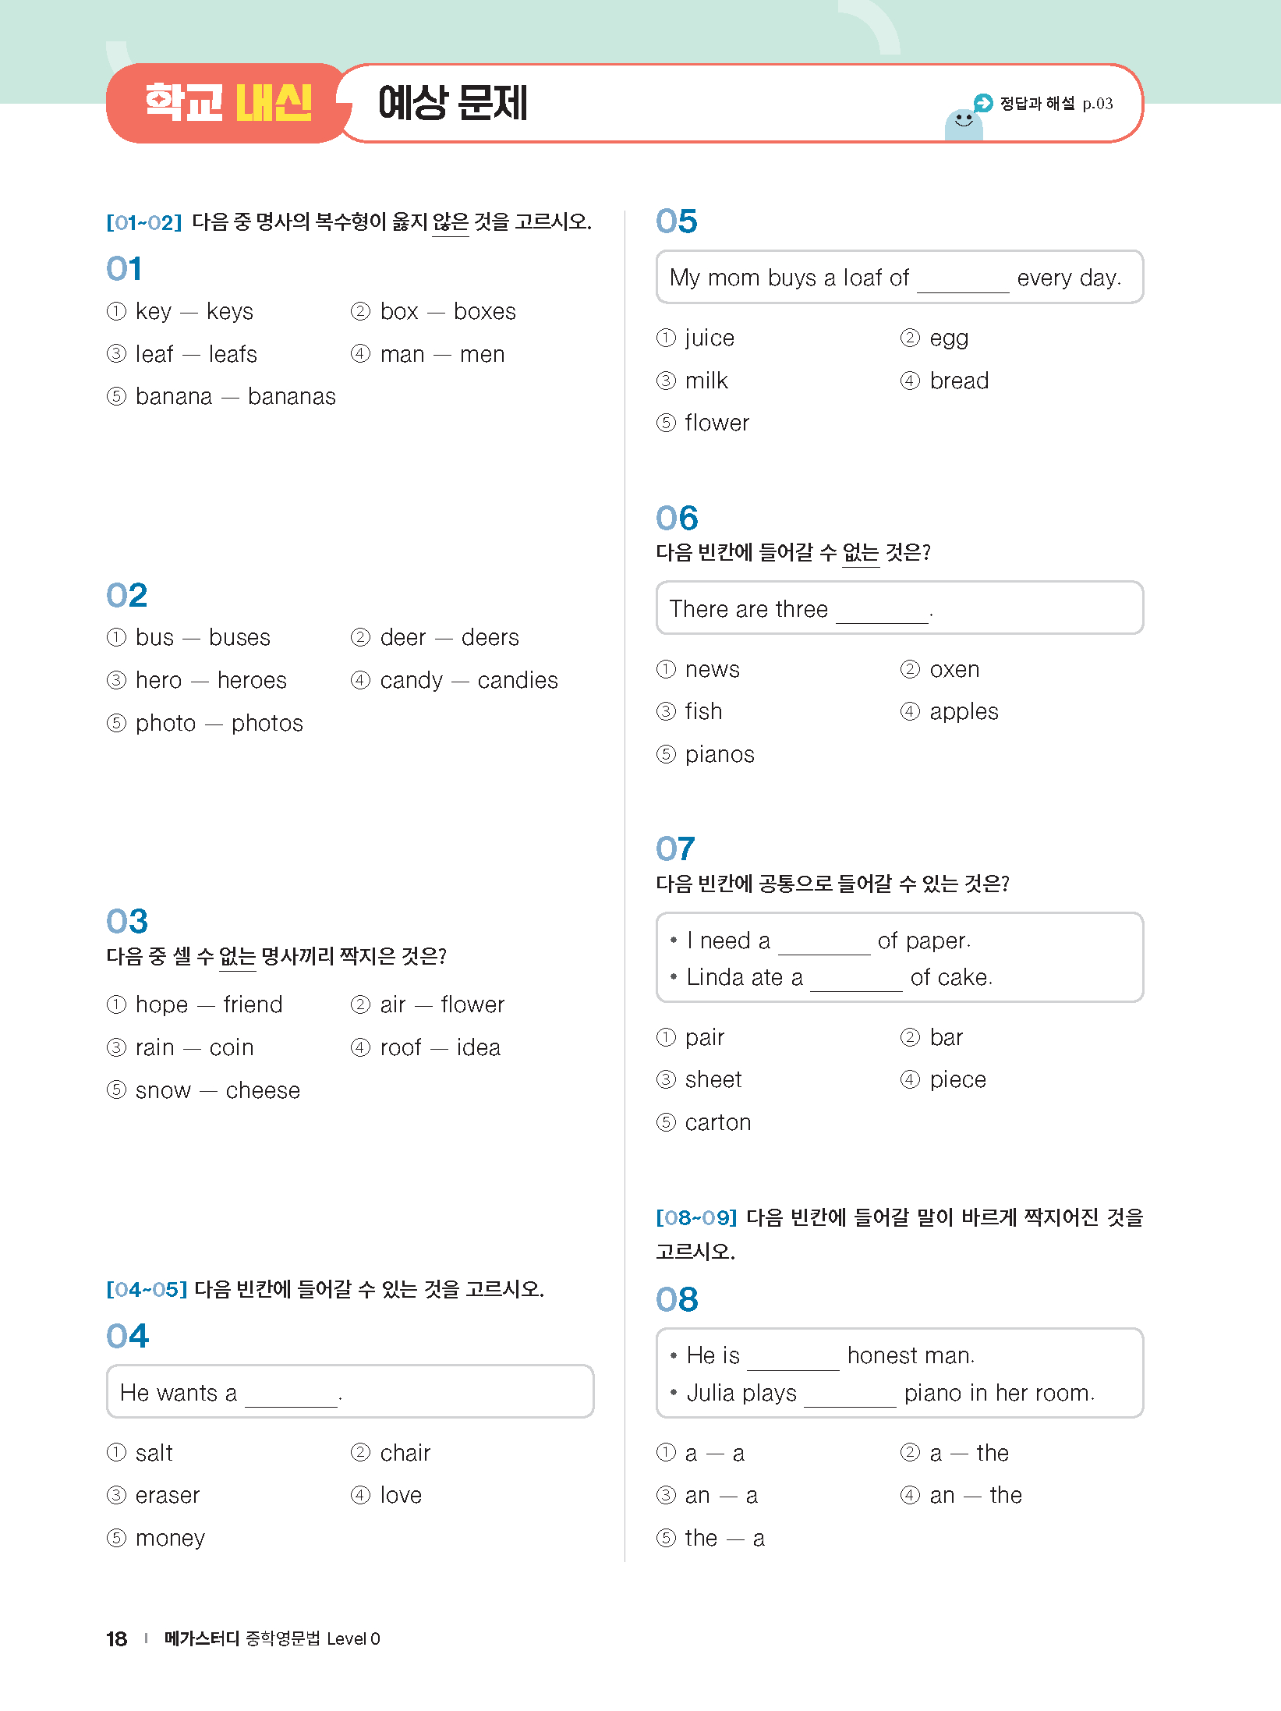The width and height of the screenshot is (1281, 1711).
Task: Select option ③ leaf — leafs in question 01
Action: coord(182,354)
